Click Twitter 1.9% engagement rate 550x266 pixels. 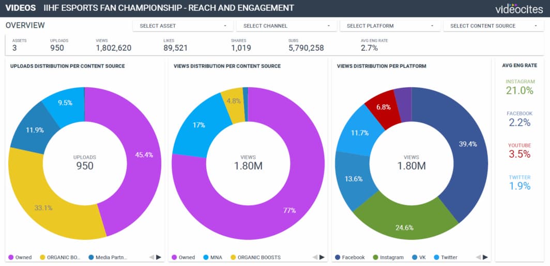tap(520, 182)
